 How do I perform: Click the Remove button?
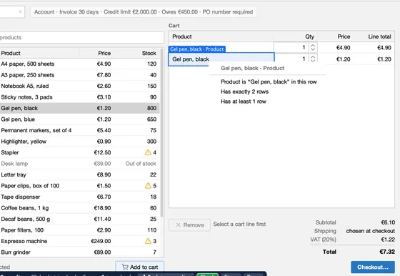coord(189,225)
